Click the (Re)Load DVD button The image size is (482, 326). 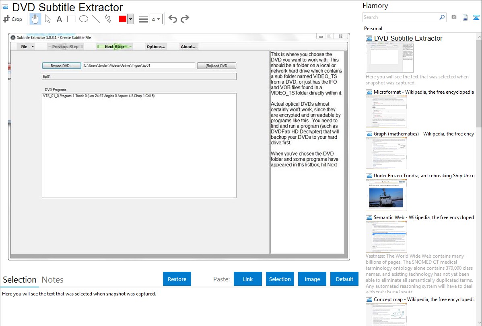point(216,66)
